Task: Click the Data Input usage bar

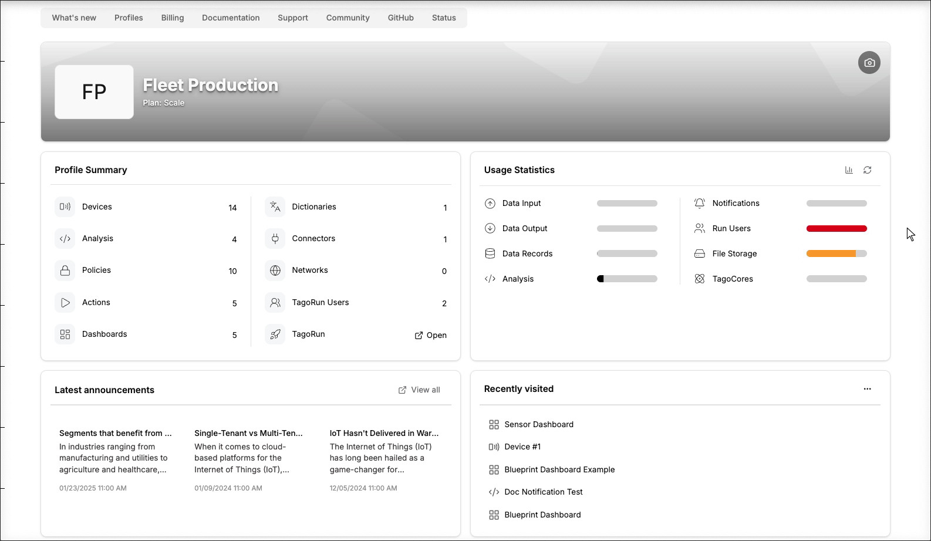Action: pyautogui.click(x=627, y=204)
